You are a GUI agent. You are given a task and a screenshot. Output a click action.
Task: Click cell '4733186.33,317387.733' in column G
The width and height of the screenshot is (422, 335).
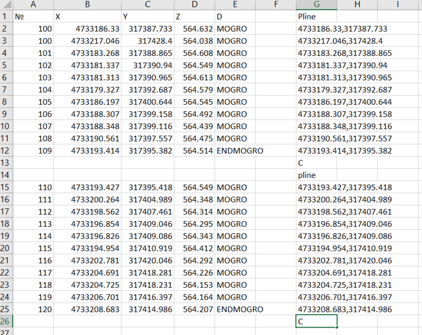(342, 29)
